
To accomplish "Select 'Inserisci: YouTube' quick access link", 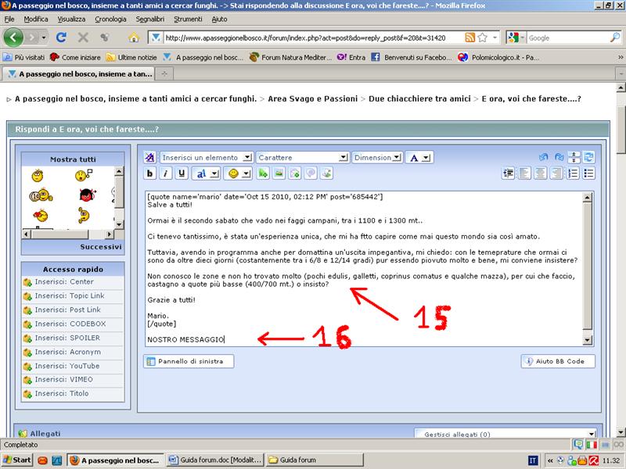I will tap(66, 366).
